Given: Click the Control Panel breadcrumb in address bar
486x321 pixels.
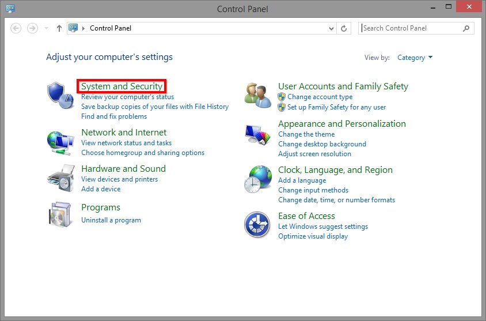Looking at the screenshot, I should 111,28.
